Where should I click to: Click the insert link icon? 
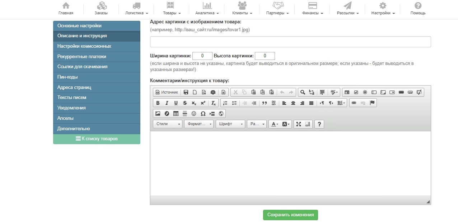pyautogui.click(x=354, y=103)
